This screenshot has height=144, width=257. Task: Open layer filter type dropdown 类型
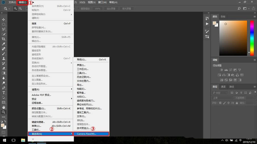[x=220, y=93]
